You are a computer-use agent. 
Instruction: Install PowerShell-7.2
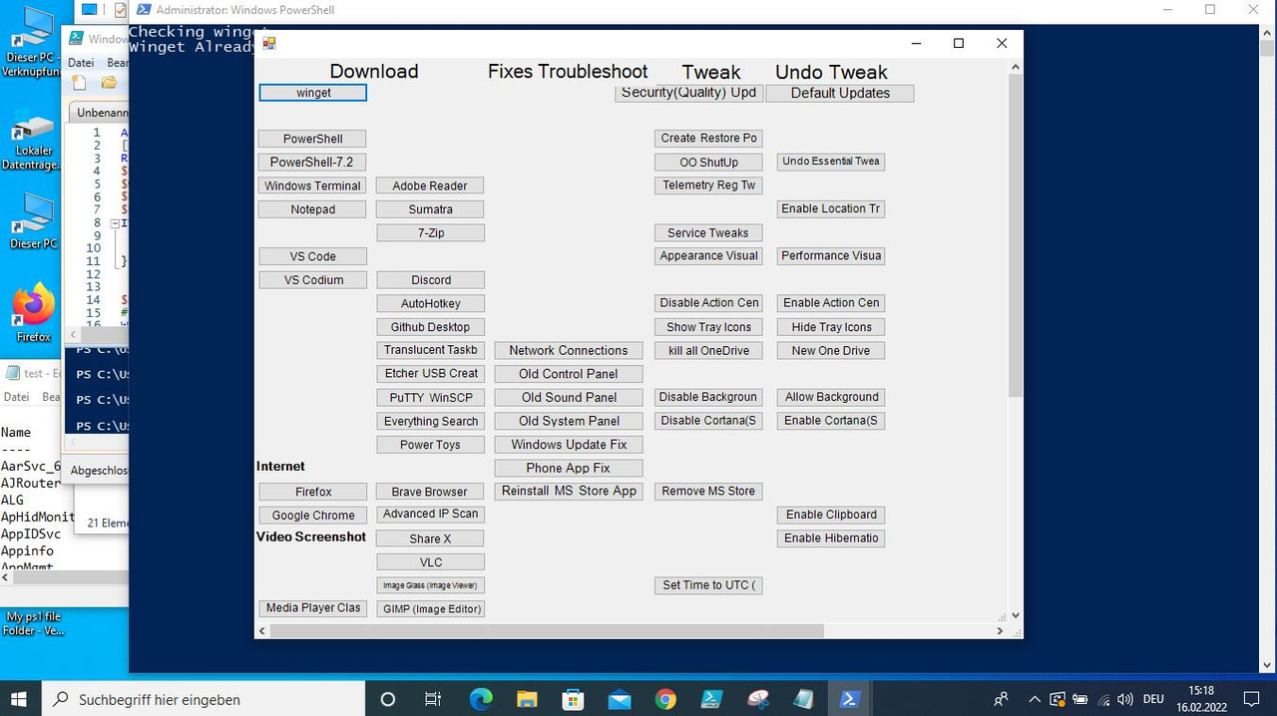[312, 162]
